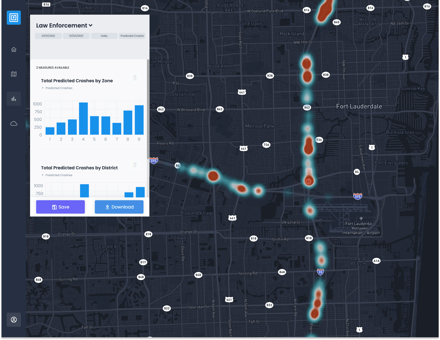
Task: Click the Playland Village map label
Action: pyautogui.click(x=197, y=213)
